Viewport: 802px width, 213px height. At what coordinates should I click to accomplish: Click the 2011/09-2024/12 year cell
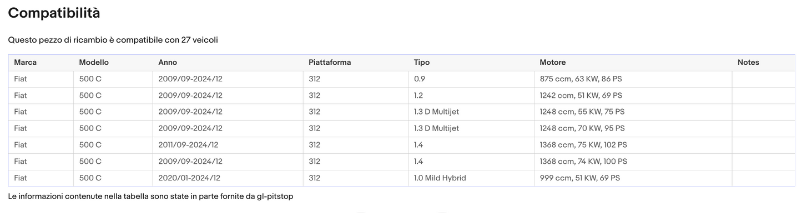coord(228,145)
